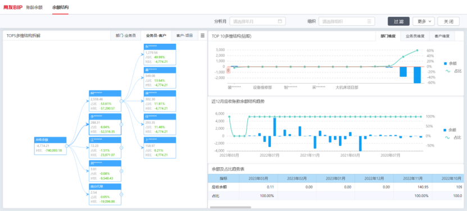Click the 大机床项目部 axis label
467x211 pixels.
pos(347,88)
